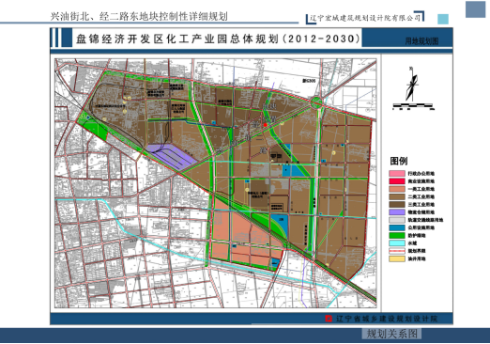Click the light blue square in header

click(443, 19)
